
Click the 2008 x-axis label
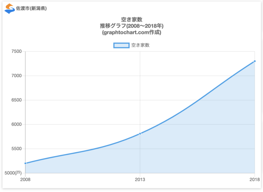point(25,180)
